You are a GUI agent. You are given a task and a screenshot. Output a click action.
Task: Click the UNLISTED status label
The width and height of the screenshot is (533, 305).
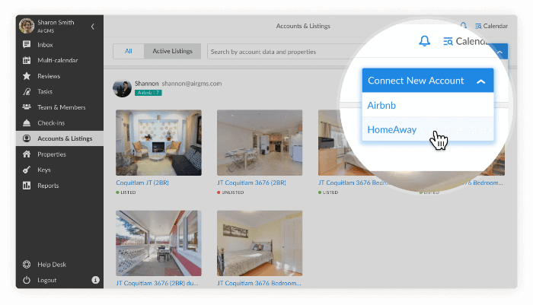[x=233, y=192]
